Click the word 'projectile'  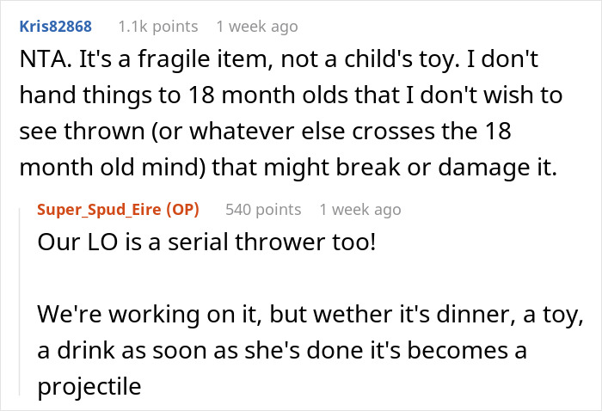pos(88,386)
